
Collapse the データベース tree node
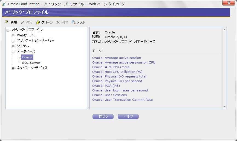(13, 52)
